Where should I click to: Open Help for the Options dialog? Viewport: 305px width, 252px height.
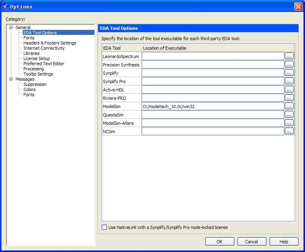tap(284, 242)
